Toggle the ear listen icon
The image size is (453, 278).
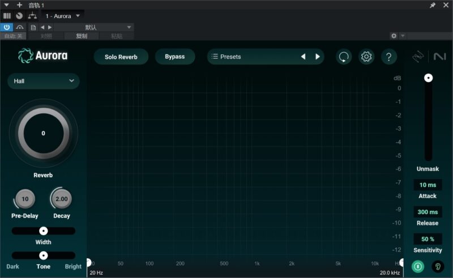(x=438, y=266)
